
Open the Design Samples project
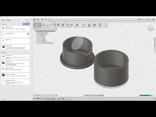[x=15, y=70]
